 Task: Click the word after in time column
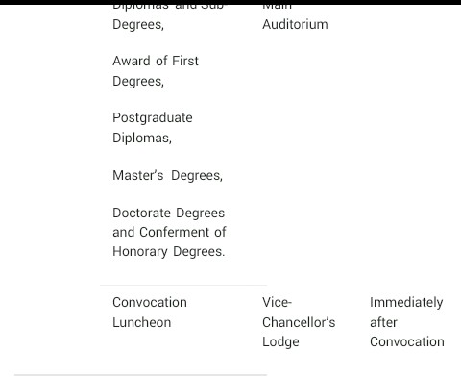383,322
